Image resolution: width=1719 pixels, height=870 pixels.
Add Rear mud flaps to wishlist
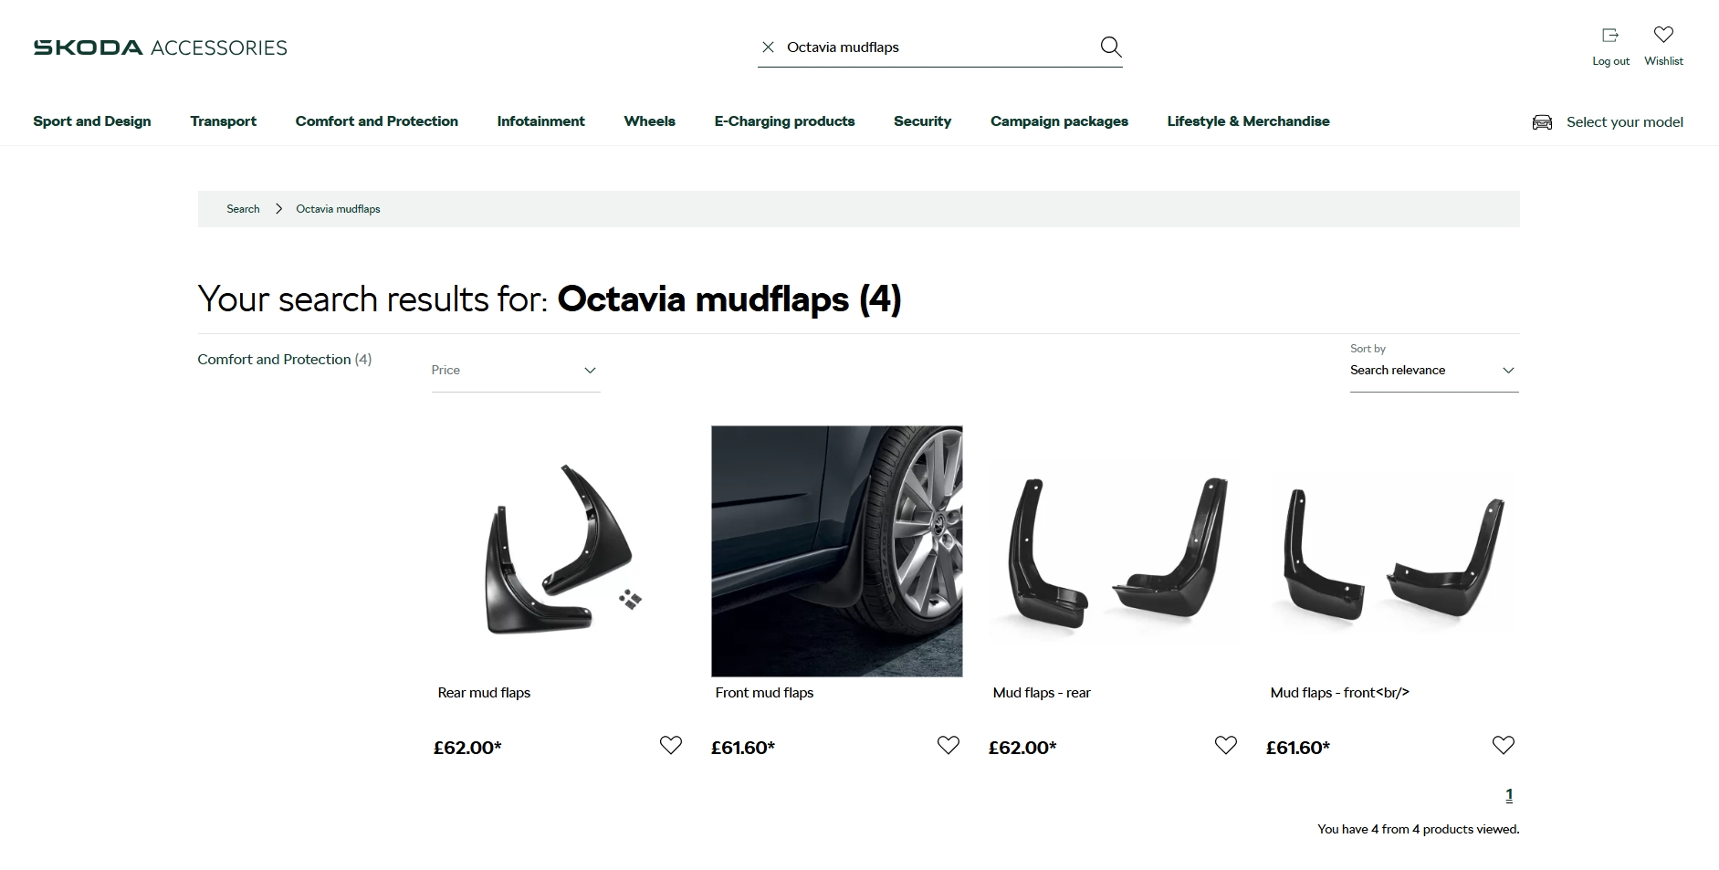[670, 745]
